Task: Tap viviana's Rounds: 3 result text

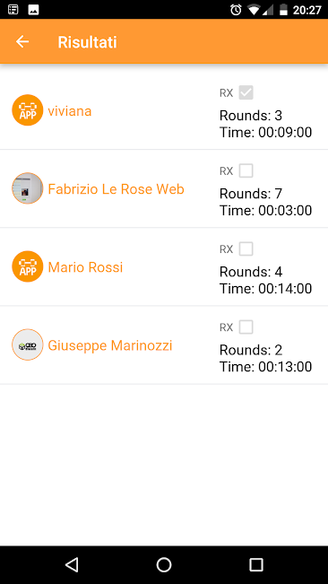Action: (x=251, y=116)
